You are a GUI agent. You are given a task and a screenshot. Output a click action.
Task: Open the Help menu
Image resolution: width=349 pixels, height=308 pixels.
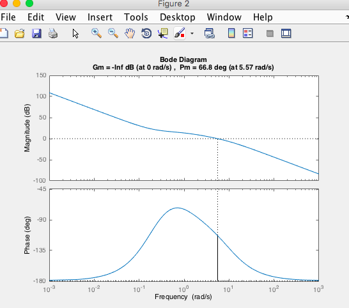(x=263, y=17)
